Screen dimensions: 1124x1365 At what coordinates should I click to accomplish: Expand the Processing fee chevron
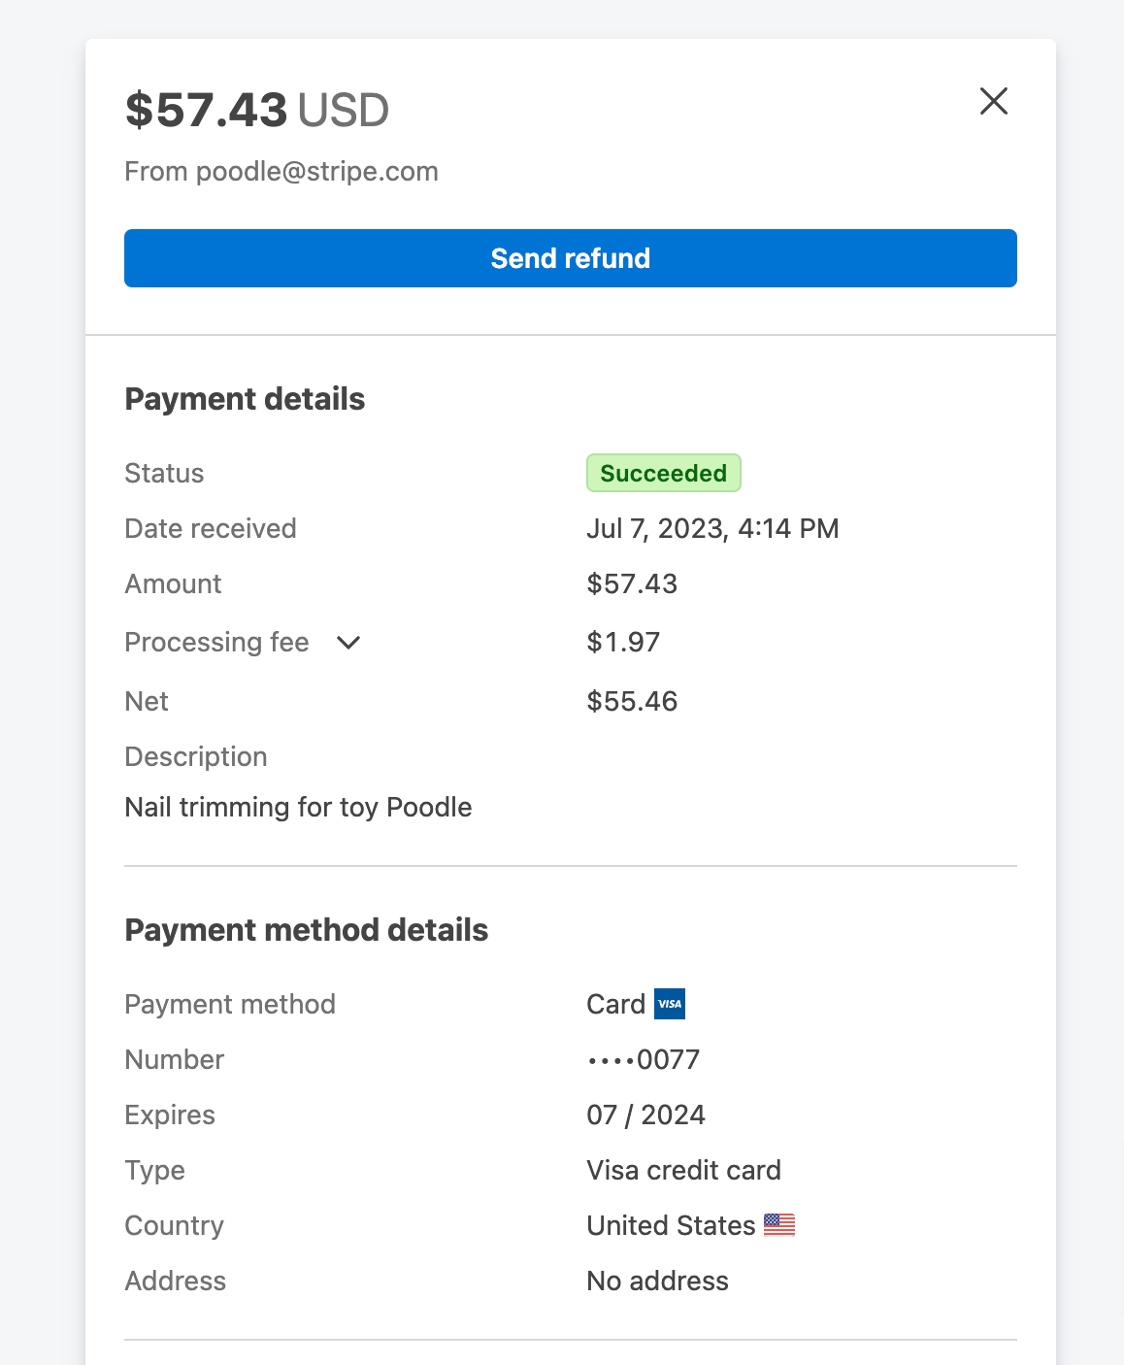[x=348, y=643]
